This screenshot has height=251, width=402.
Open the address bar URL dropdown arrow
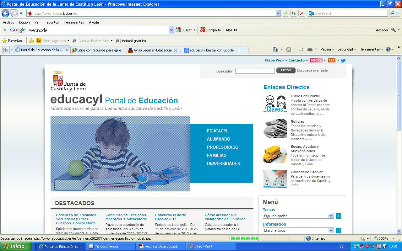coord(278,13)
